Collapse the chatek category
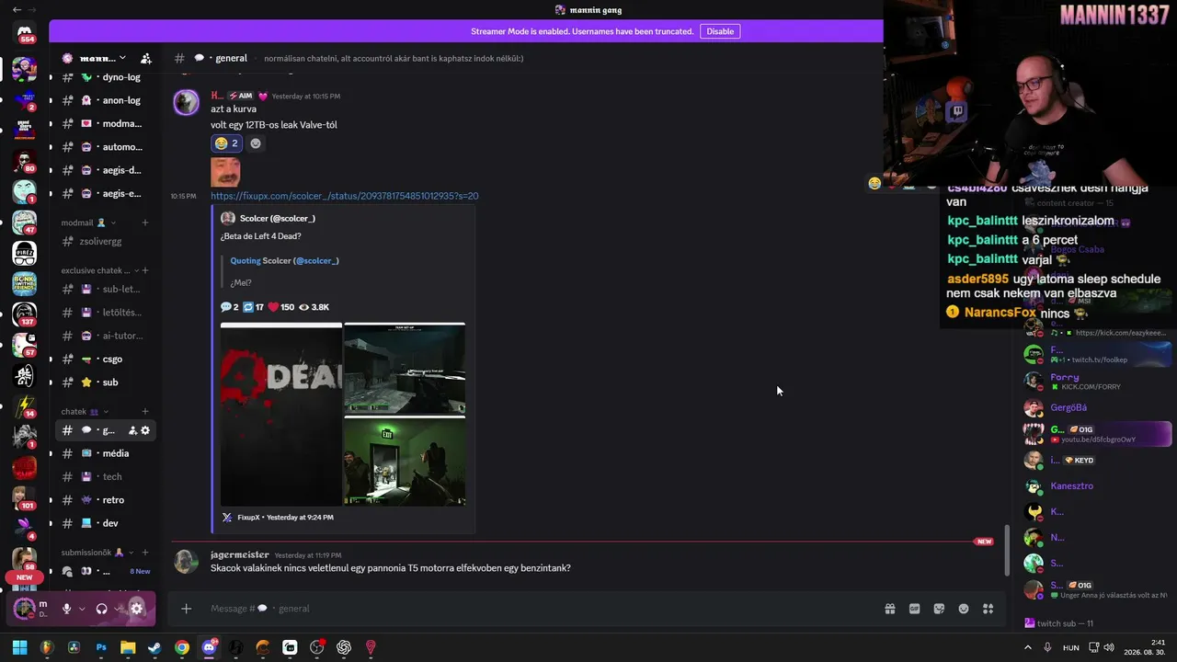This screenshot has width=1177, height=662. coord(85,411)
